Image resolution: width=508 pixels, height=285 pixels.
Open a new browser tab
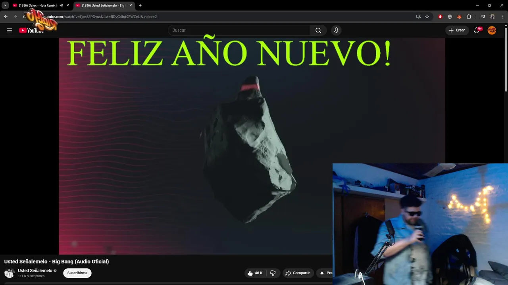(x=140, y=6)
